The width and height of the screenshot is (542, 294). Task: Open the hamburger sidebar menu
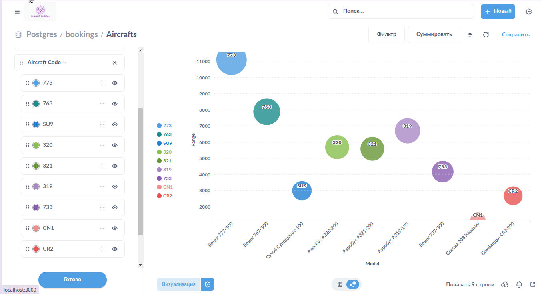click(x=17, y=12)
